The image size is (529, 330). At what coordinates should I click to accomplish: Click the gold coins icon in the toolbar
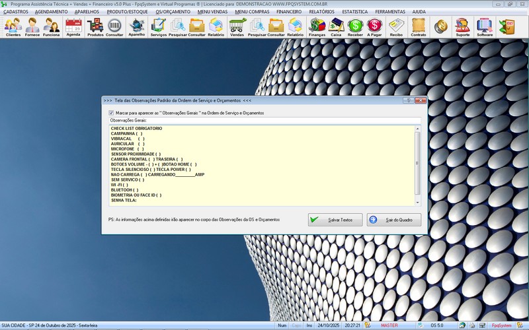[440, 26]
